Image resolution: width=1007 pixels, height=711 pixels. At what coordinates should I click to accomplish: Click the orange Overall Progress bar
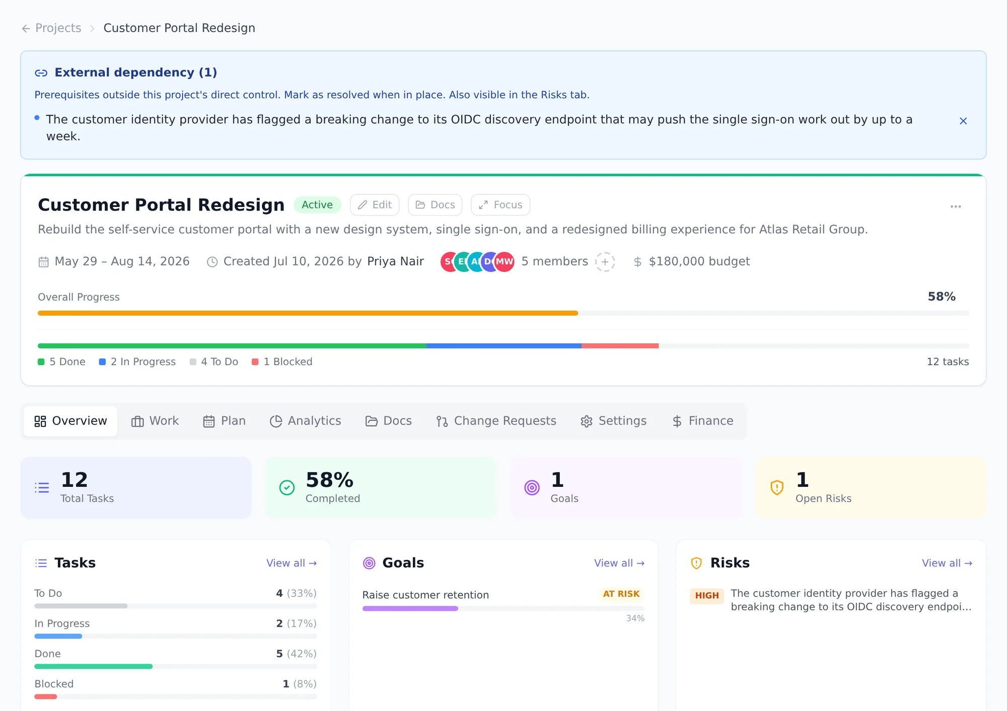pyautogui.click(x=308, y=313)
